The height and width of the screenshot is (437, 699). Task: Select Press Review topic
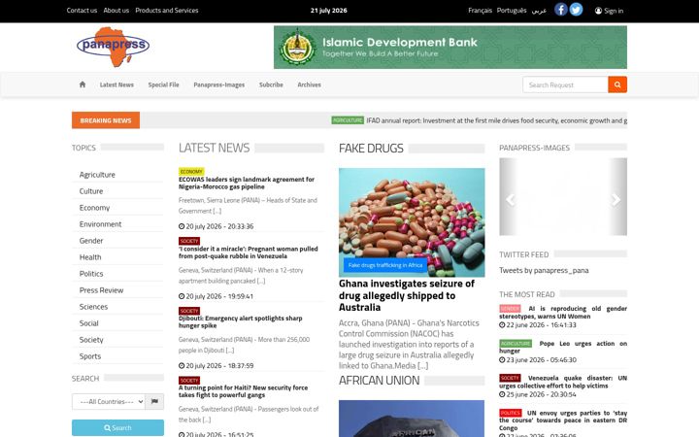(101, 289)
